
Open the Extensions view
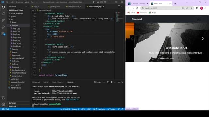click(3, 33)
